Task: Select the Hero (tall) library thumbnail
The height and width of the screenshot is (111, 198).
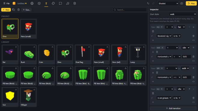Action: 119,54
